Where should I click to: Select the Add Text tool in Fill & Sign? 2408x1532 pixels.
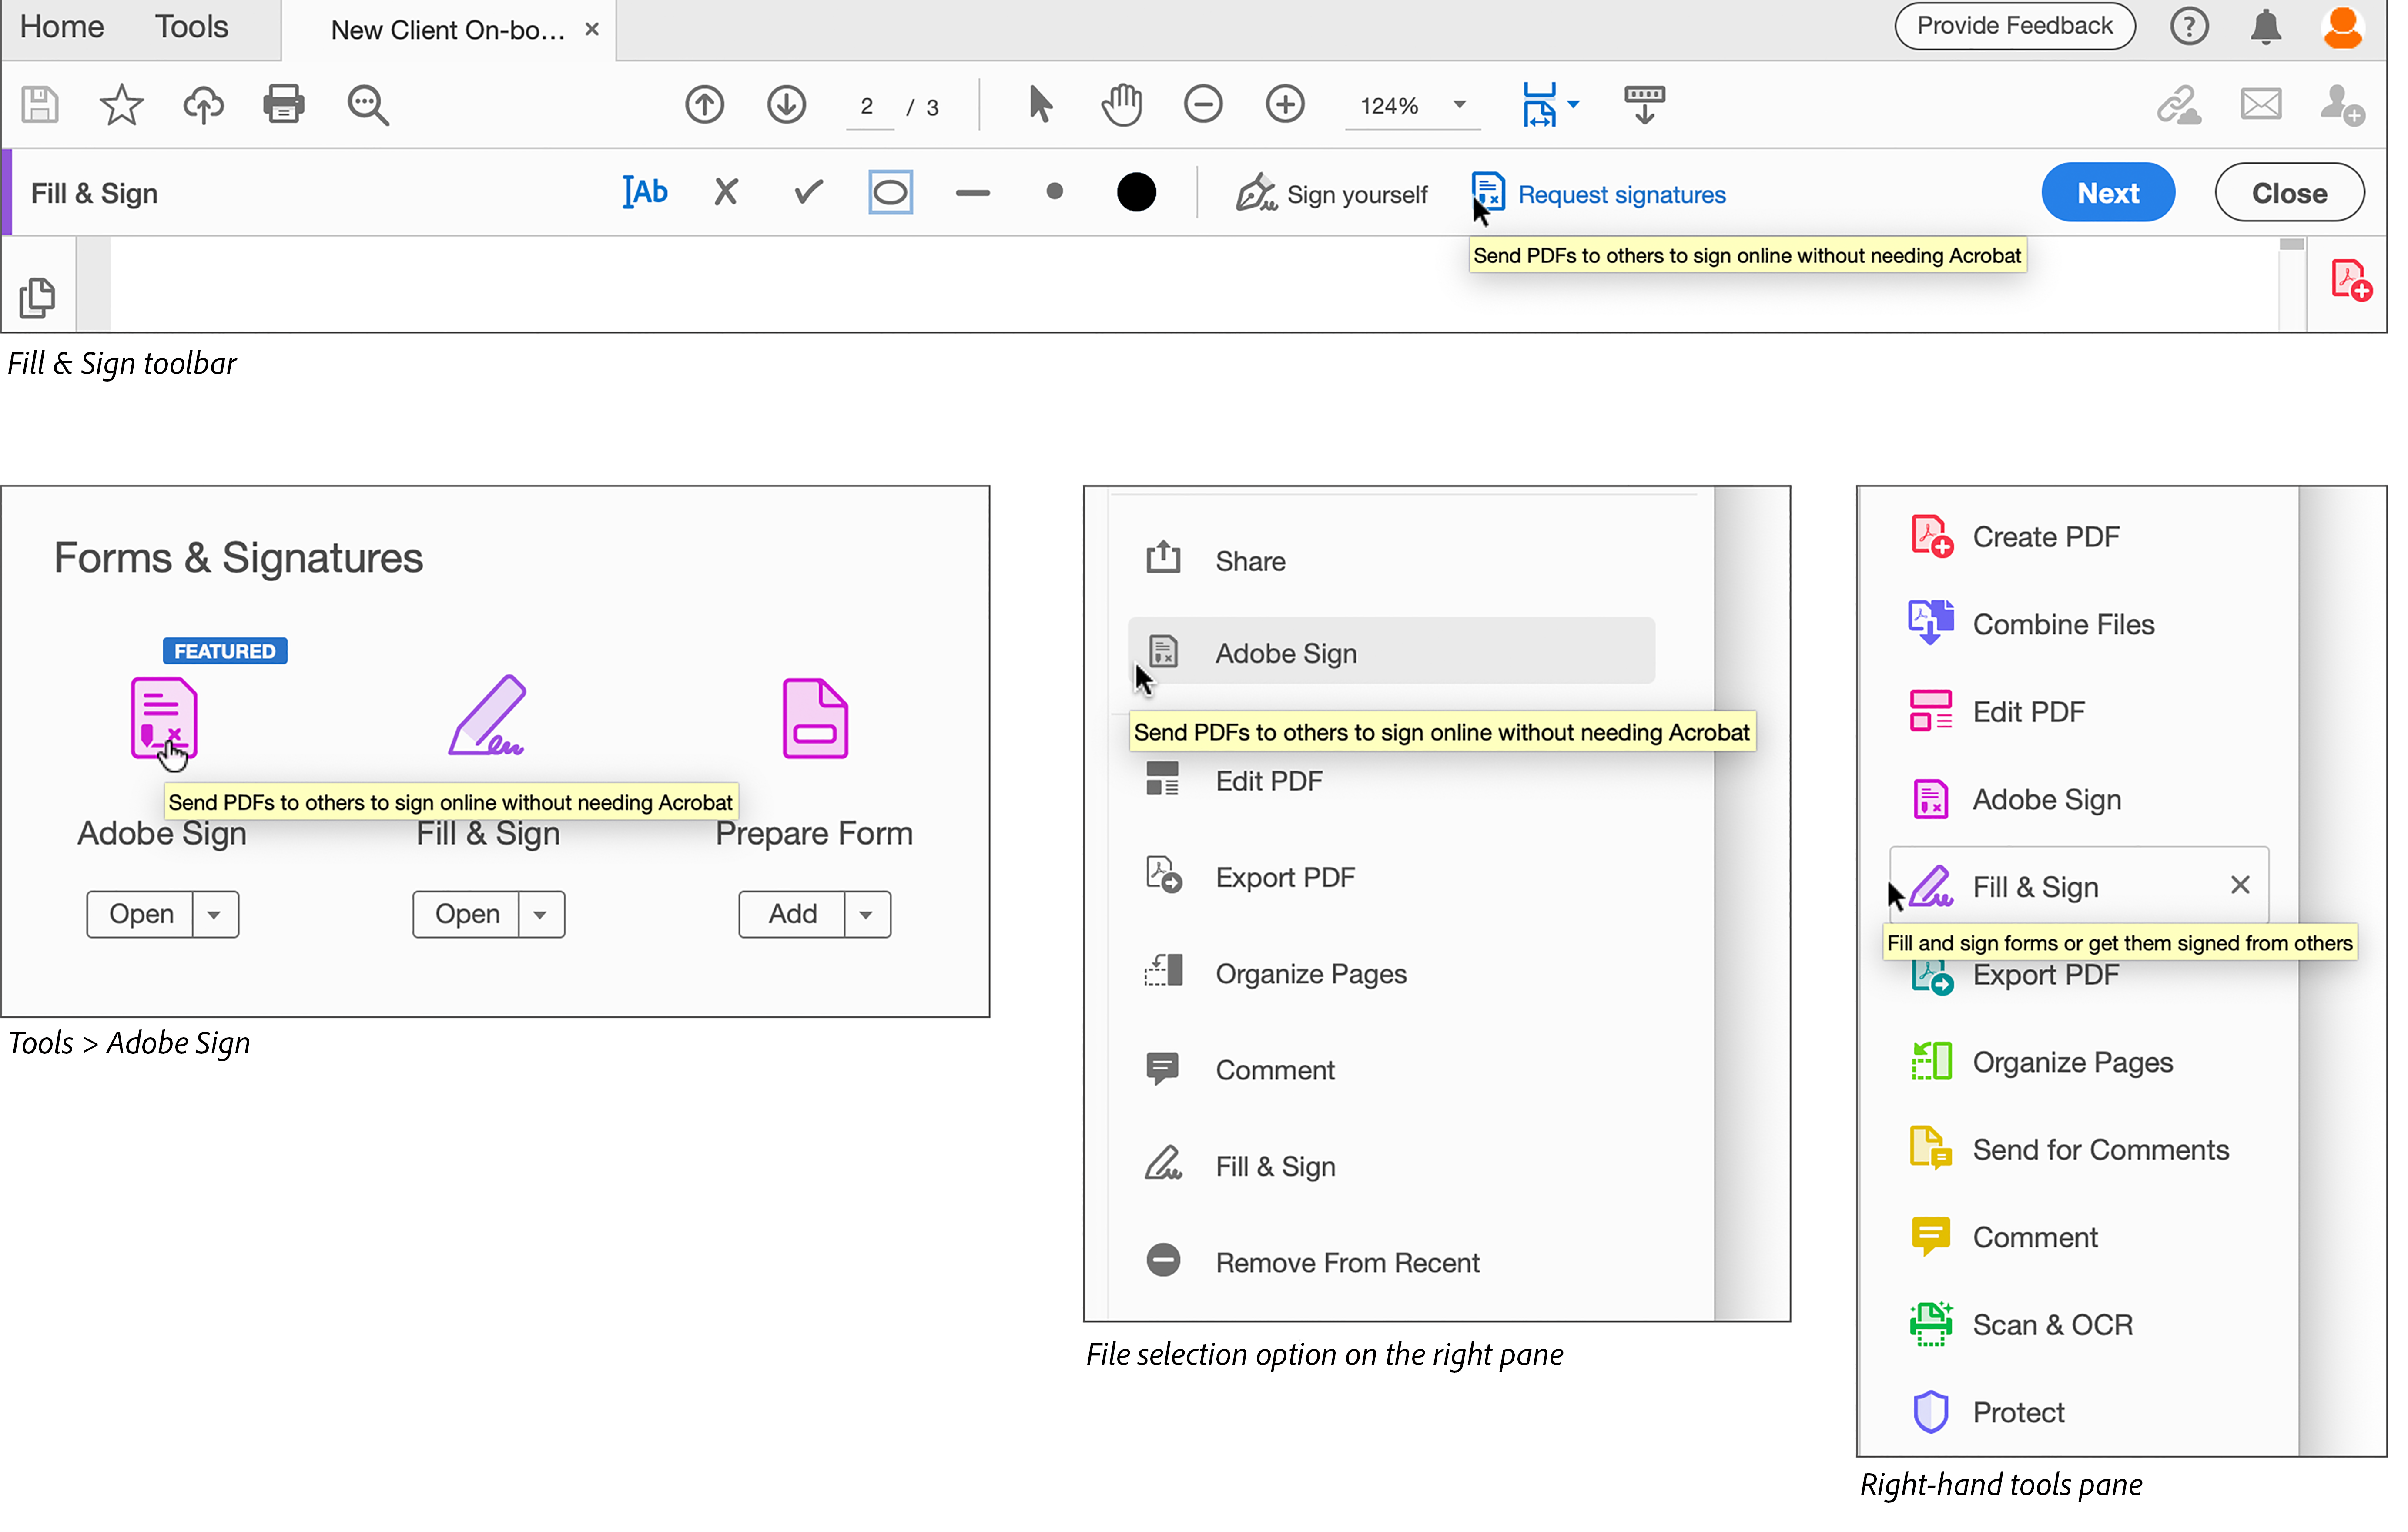645,192
